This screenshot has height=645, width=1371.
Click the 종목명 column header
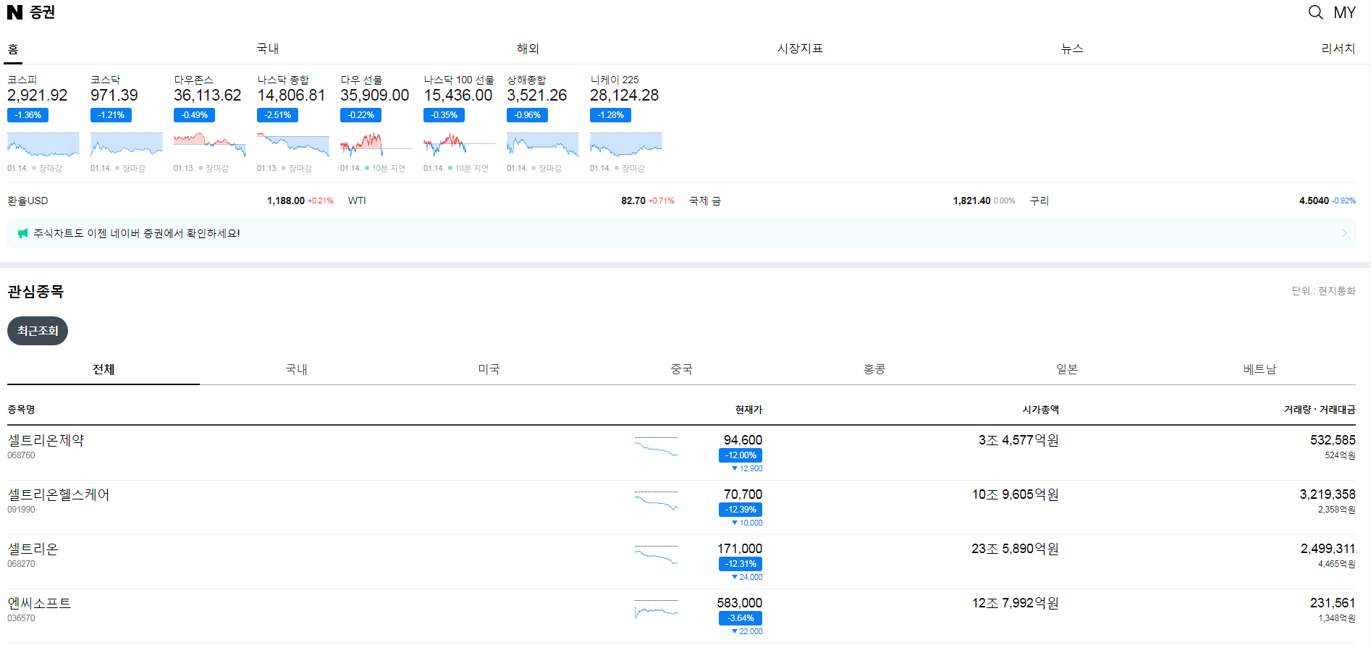(x=21, y=410)
